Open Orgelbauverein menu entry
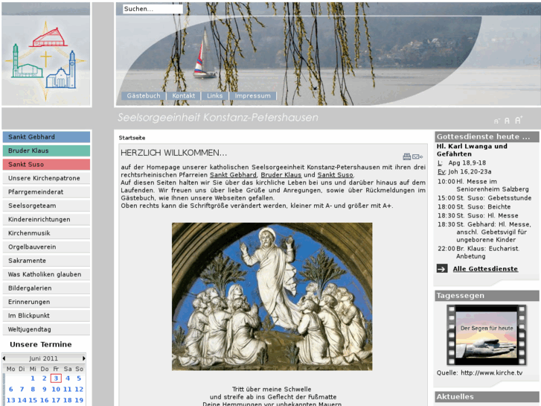Image resolution: width=541 pixels, height=406 pixels. coord(46,247)
